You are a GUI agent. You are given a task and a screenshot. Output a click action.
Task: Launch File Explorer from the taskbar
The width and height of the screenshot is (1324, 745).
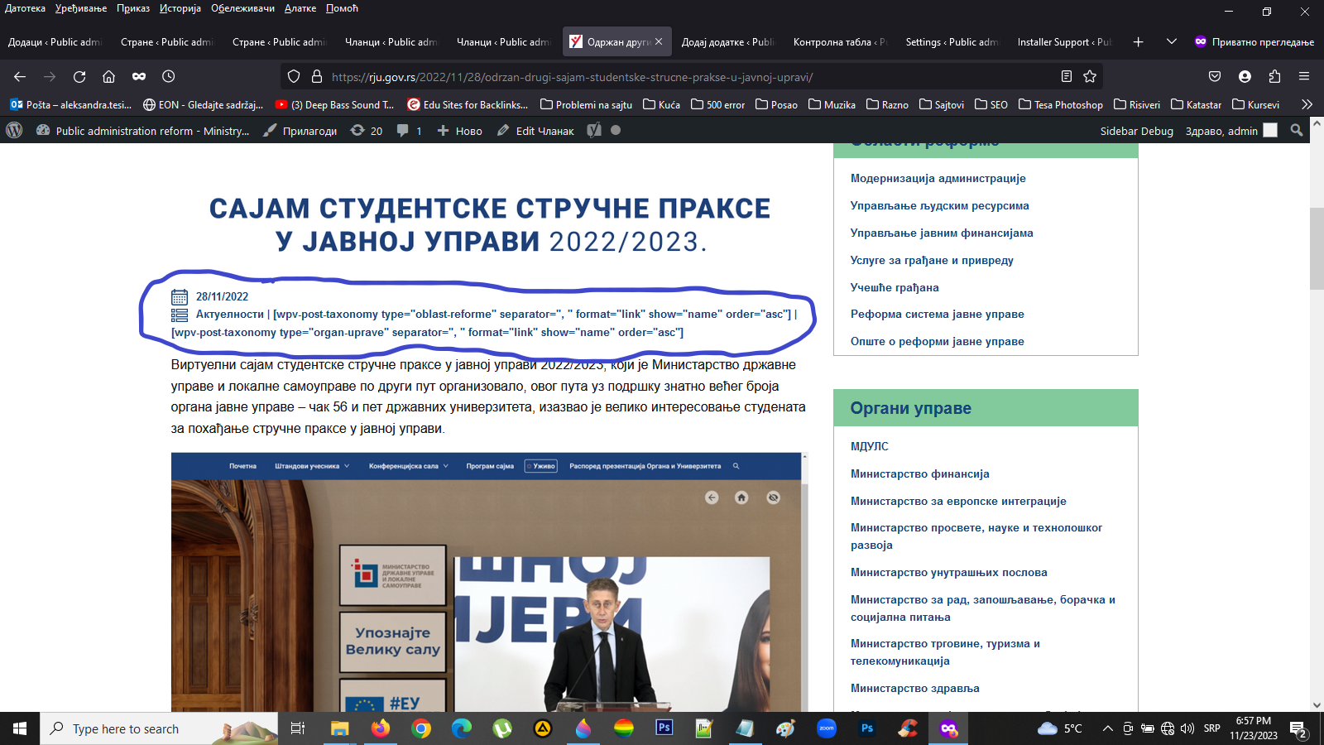click(339, 728)
